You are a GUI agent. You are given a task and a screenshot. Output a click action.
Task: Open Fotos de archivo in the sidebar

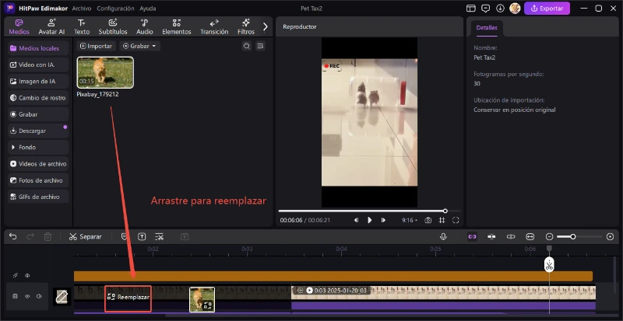(38, 180)
